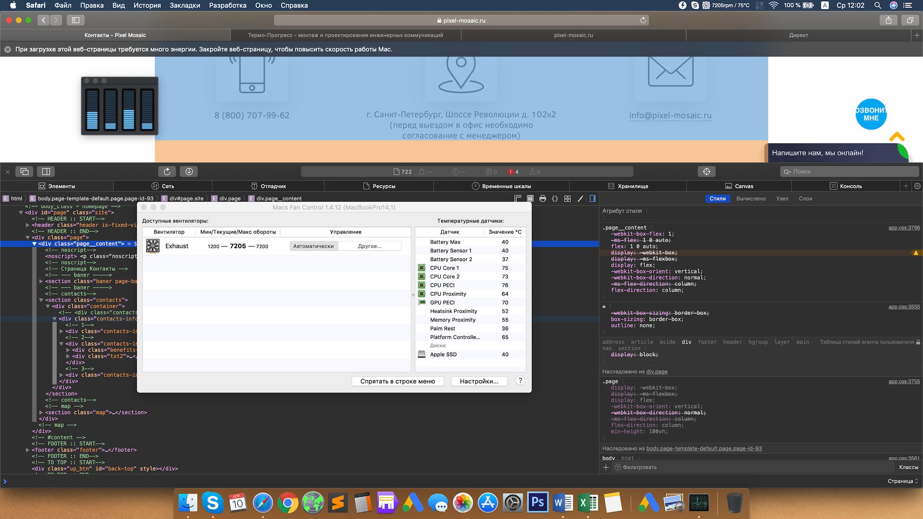This screenshot has width=923, height=519.
Task: Click the Настройки... button
Action: point(479,382)
